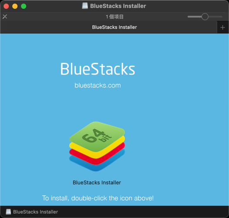Image resolution: width=229 pixels, height=218 pixels.
Task: Click the disk icon in window title
Action: [x=85, y=6]
